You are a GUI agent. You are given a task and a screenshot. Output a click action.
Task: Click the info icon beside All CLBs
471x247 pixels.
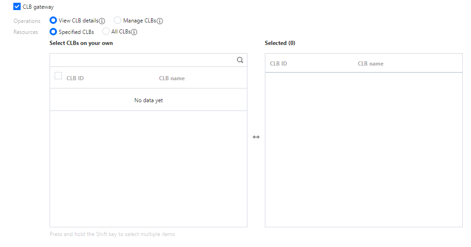click(135, 32)
